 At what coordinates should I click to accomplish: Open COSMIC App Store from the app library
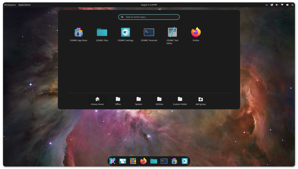coord(78,34)
